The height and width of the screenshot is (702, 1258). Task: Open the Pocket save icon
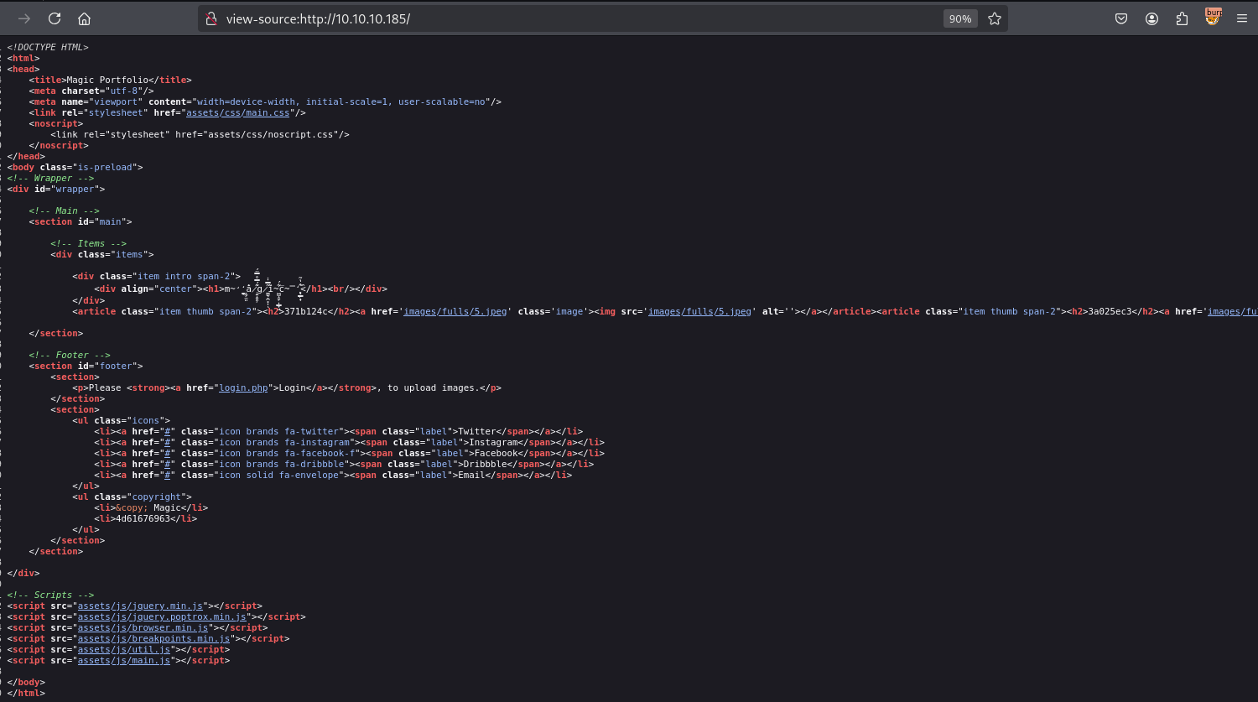pyautogui.click(x=1121, y=18)
